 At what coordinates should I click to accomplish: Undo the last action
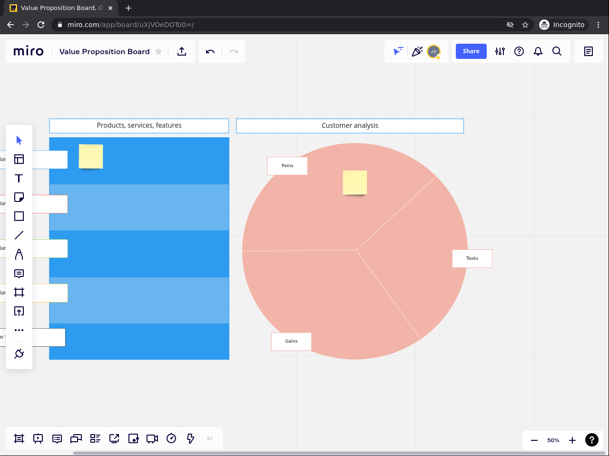(210, 51)
